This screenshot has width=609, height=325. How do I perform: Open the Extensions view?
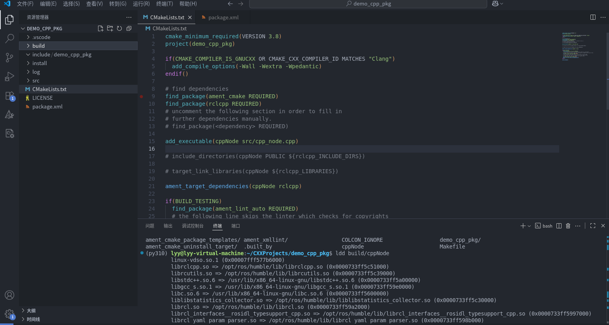[9, 96]
